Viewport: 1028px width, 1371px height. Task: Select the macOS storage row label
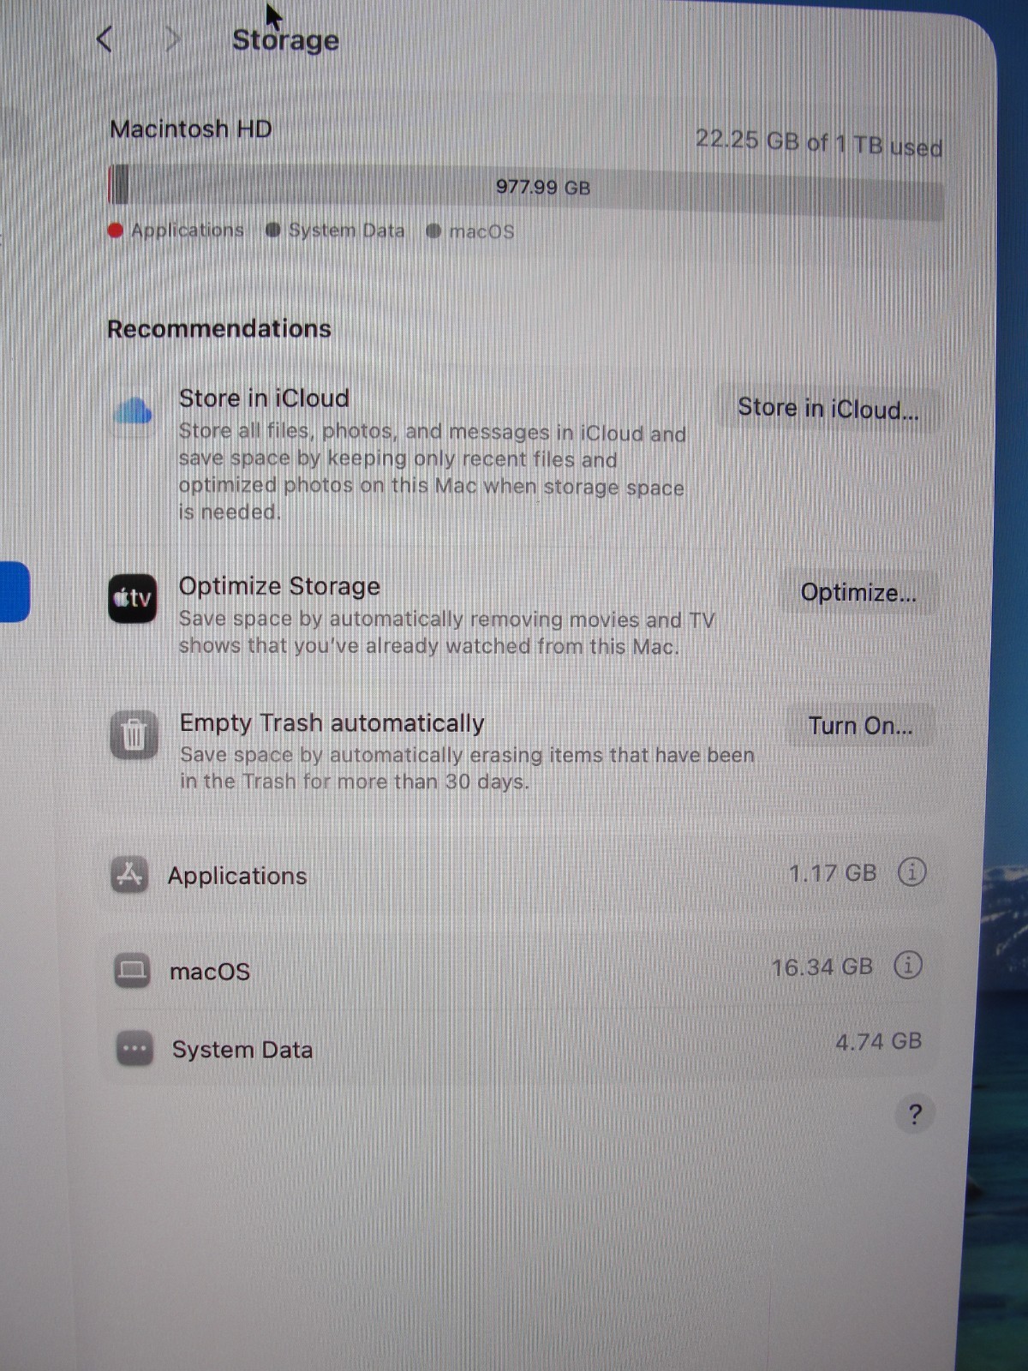point(210,971)
